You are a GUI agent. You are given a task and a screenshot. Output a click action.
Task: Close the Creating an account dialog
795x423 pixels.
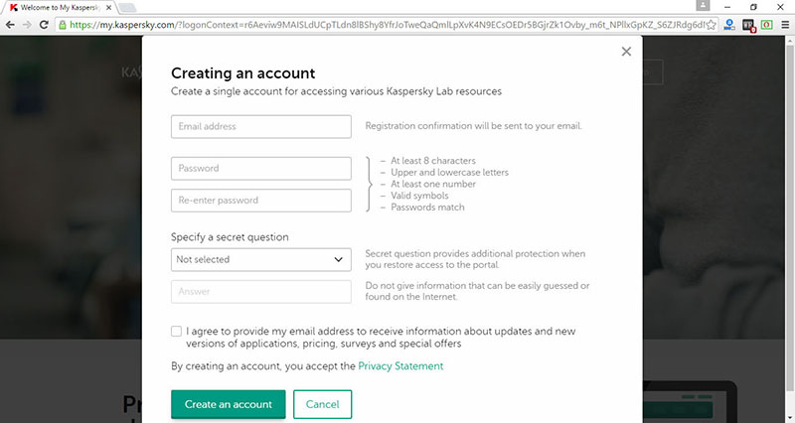click(626, 52)
